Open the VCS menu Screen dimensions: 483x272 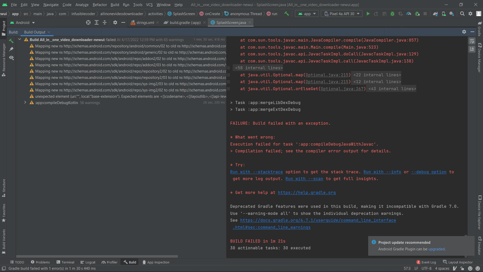(149, 5)
